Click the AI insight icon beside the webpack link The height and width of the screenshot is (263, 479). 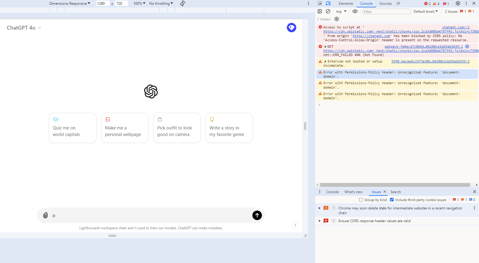467,46
